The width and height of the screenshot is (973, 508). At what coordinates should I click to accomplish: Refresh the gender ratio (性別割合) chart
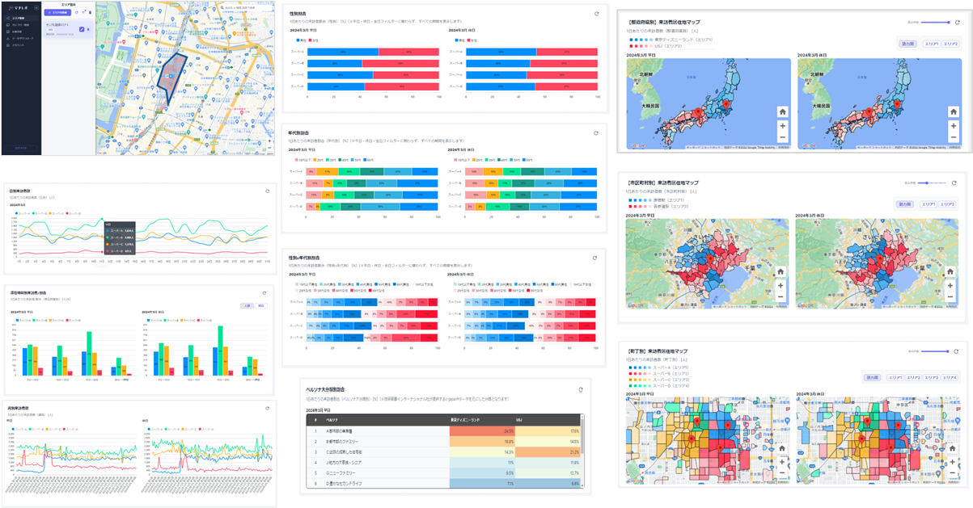[x=596, y=14]
